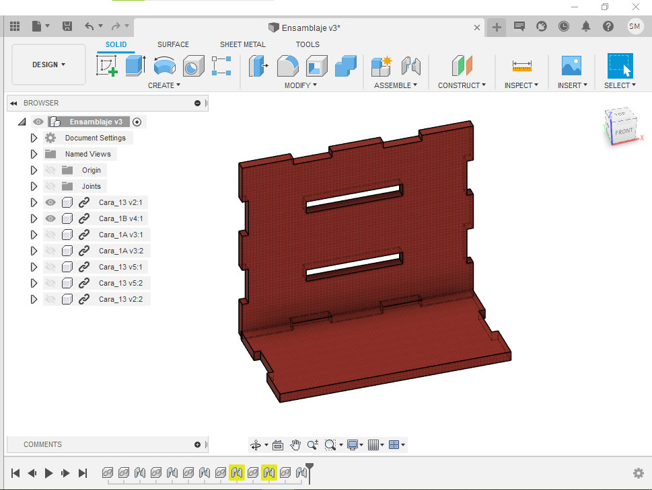652x490 pixels.
Task: Click the Look At icon in navigation bar
Action: pyautogui.click(x=278, y=445)
